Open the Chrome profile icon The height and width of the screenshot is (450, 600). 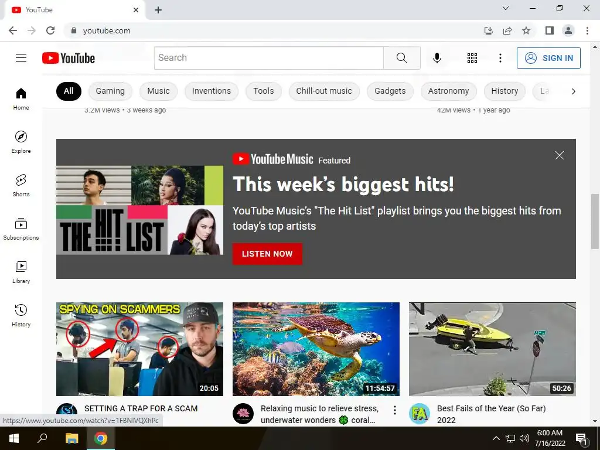coord(568,30)
